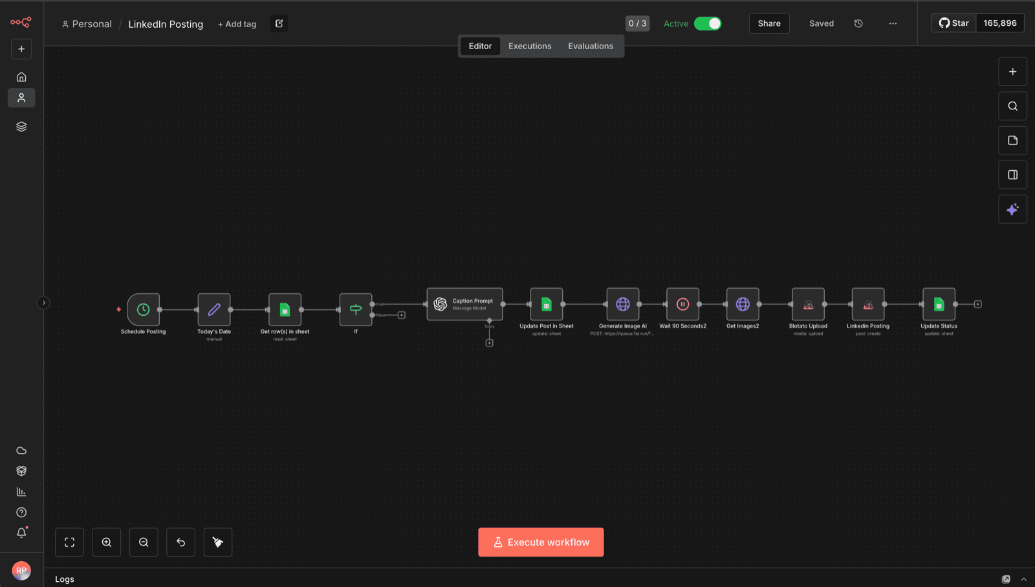Click the Execute workflow button
The height and width of the screenshot is (587, 1035).
[x=541, y=542]
